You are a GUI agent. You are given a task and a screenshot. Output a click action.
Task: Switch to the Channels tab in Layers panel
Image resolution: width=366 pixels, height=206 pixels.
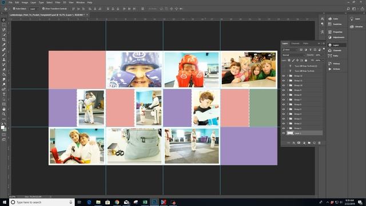[295, 43]
